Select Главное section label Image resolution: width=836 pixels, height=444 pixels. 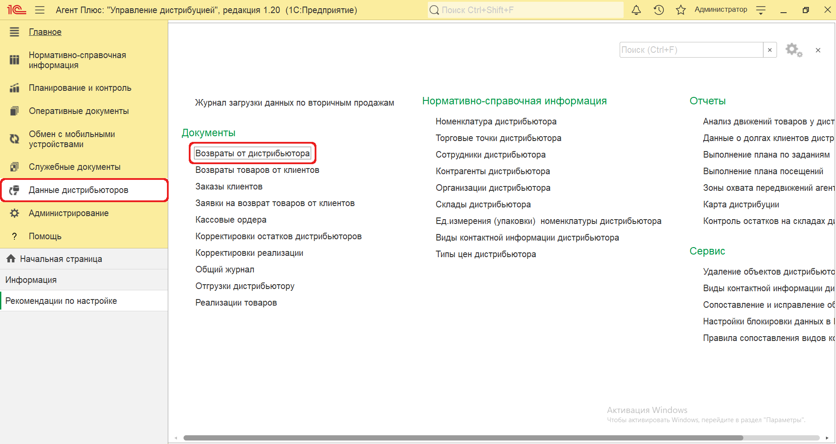(45, 32)
